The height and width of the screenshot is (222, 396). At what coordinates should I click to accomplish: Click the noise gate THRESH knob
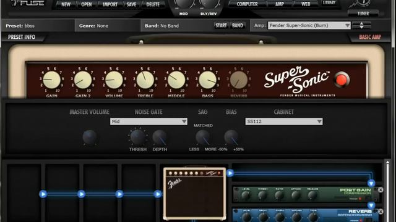[x=137, y=137]
